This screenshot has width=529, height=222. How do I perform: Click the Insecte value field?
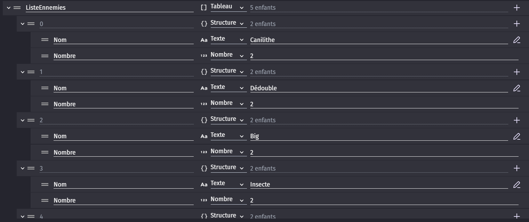[379, 184]
